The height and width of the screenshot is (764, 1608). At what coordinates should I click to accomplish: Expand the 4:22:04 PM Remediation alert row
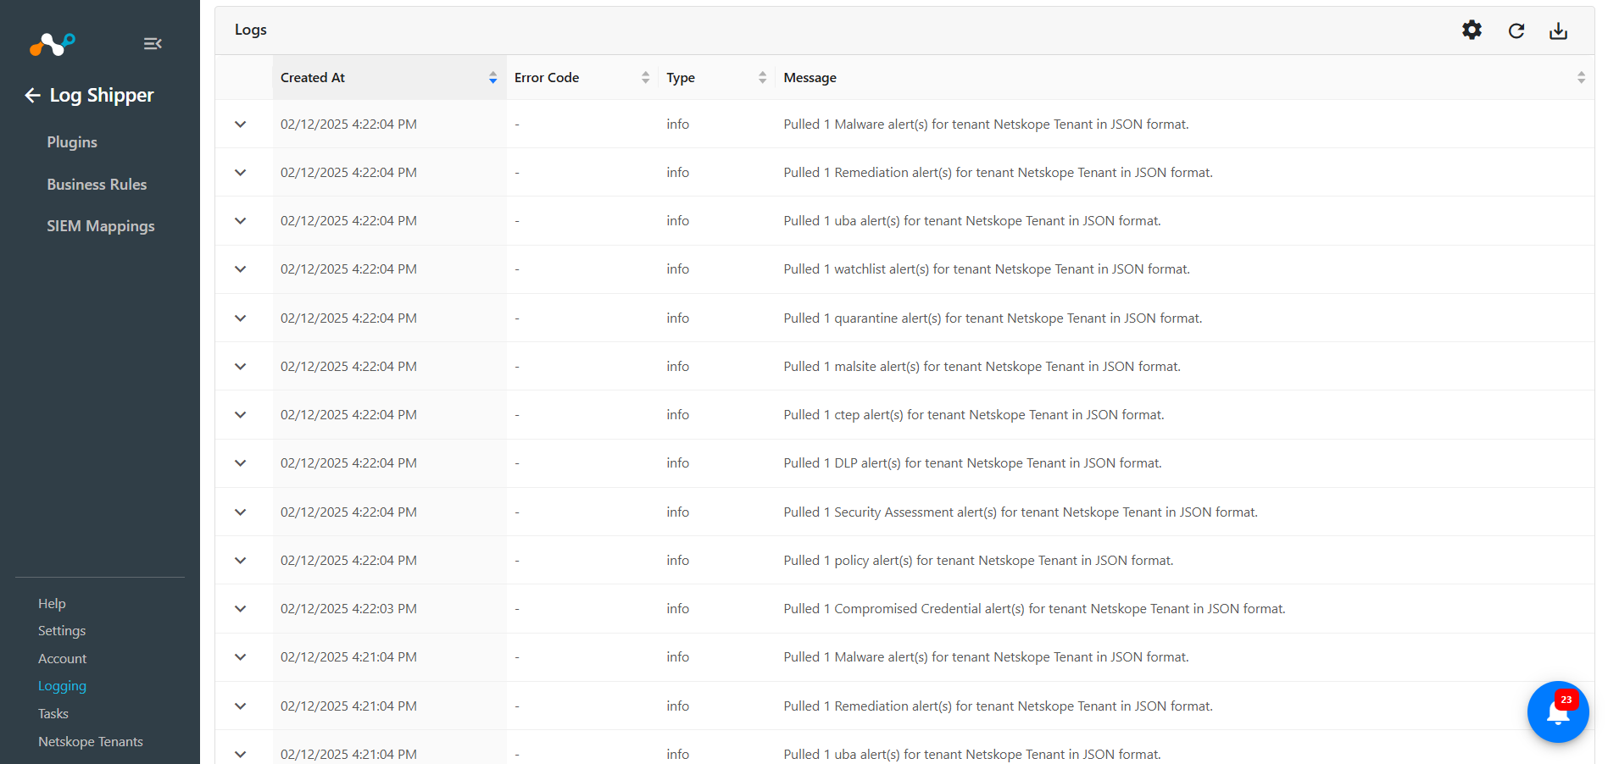point(241,173)
